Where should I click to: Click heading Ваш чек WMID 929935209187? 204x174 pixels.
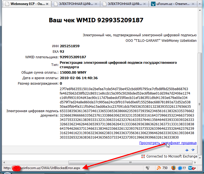point(96,20)
